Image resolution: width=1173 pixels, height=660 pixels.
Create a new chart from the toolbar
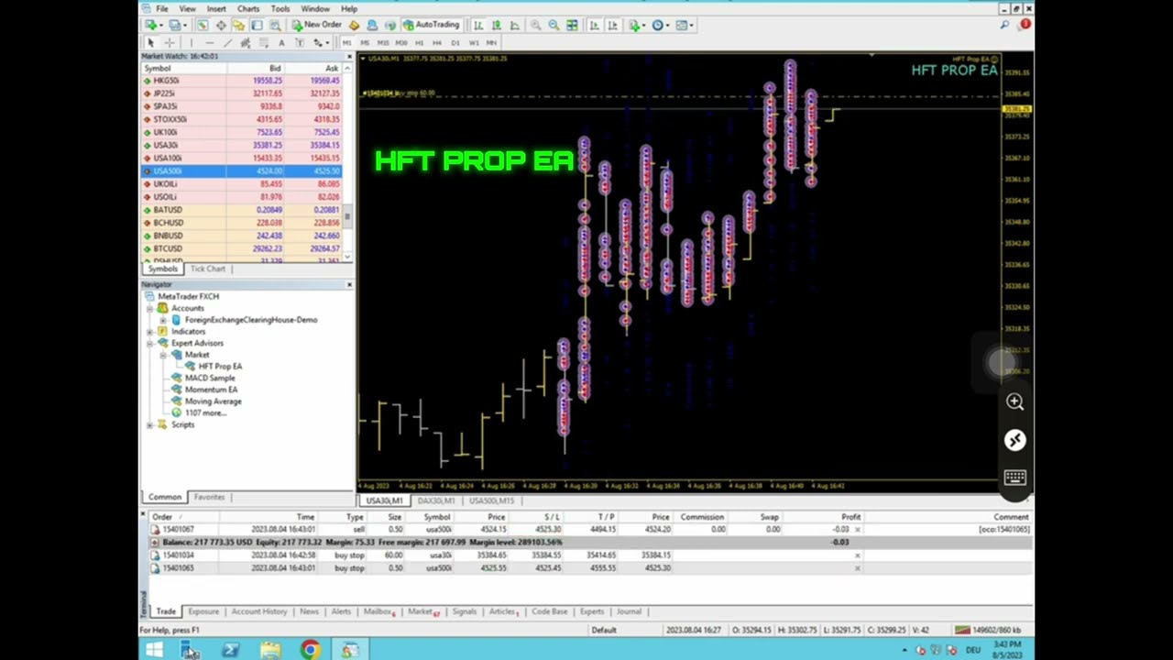(x=153, y=26)
